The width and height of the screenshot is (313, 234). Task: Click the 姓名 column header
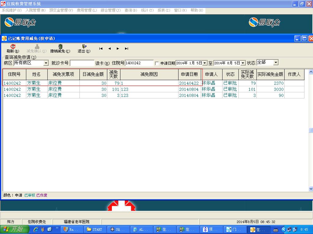pos(37,74)
